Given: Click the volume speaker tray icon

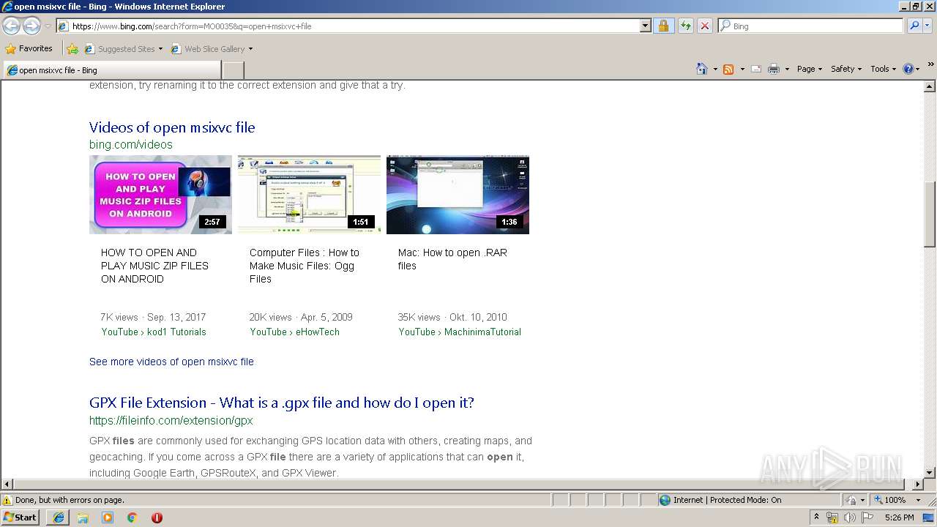Looking at the screenshot, I should [849, 517].
